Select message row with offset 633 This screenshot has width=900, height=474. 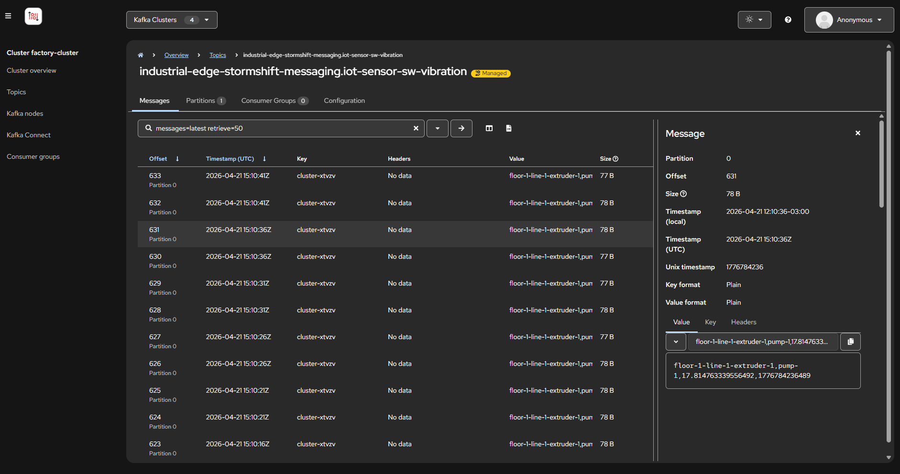tap(395, 180)
